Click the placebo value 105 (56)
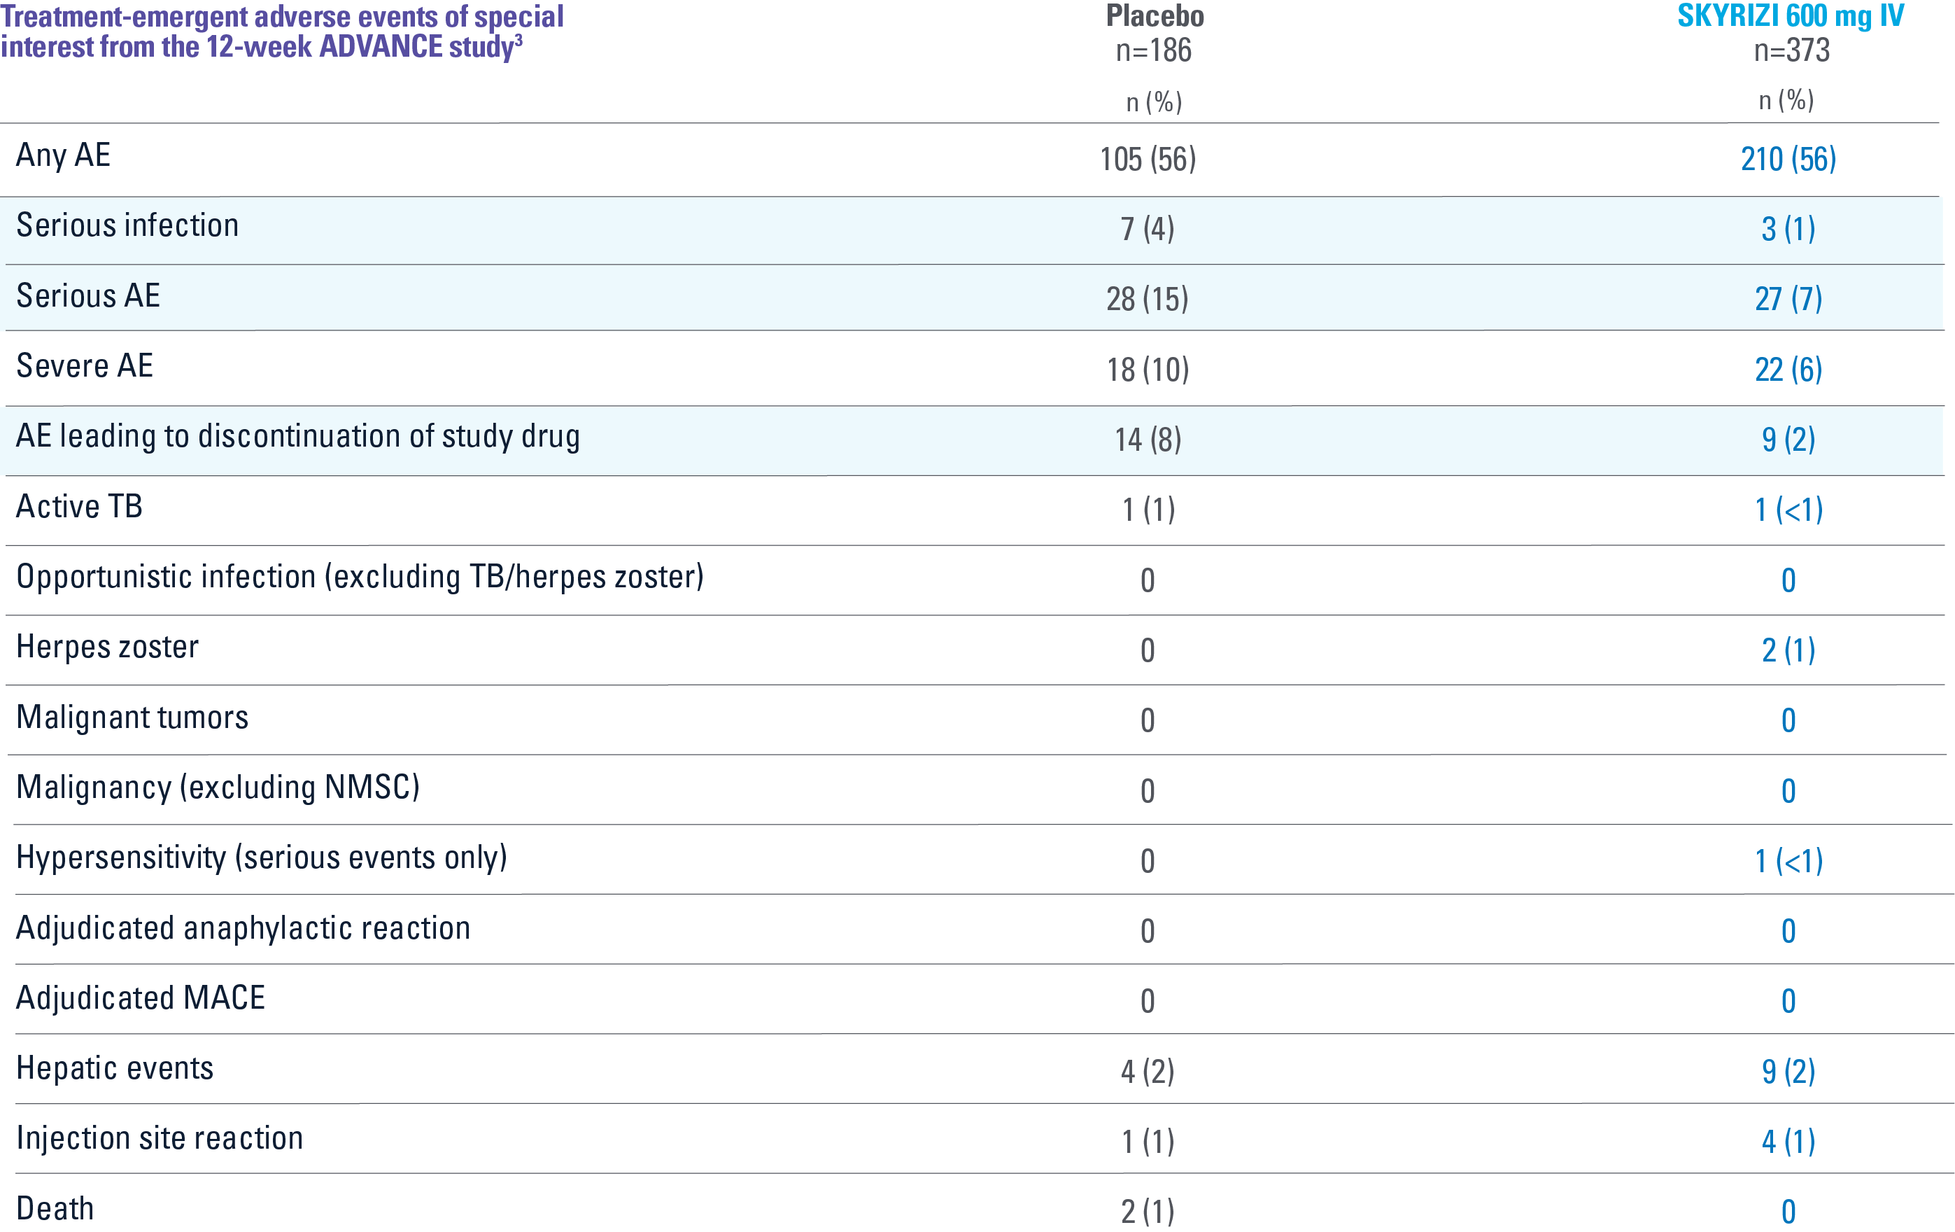 [x=1148, y=159]
